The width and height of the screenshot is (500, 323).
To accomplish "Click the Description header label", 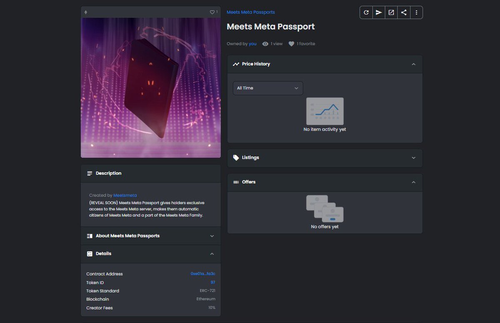I will [x=108, y=173].
